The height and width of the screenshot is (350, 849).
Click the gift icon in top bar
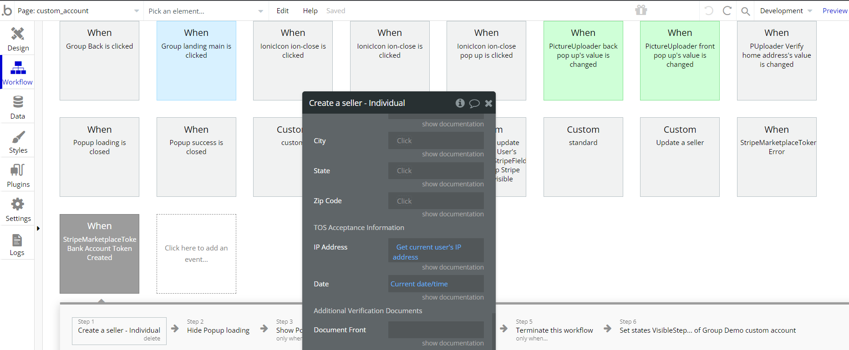[641, 10]
